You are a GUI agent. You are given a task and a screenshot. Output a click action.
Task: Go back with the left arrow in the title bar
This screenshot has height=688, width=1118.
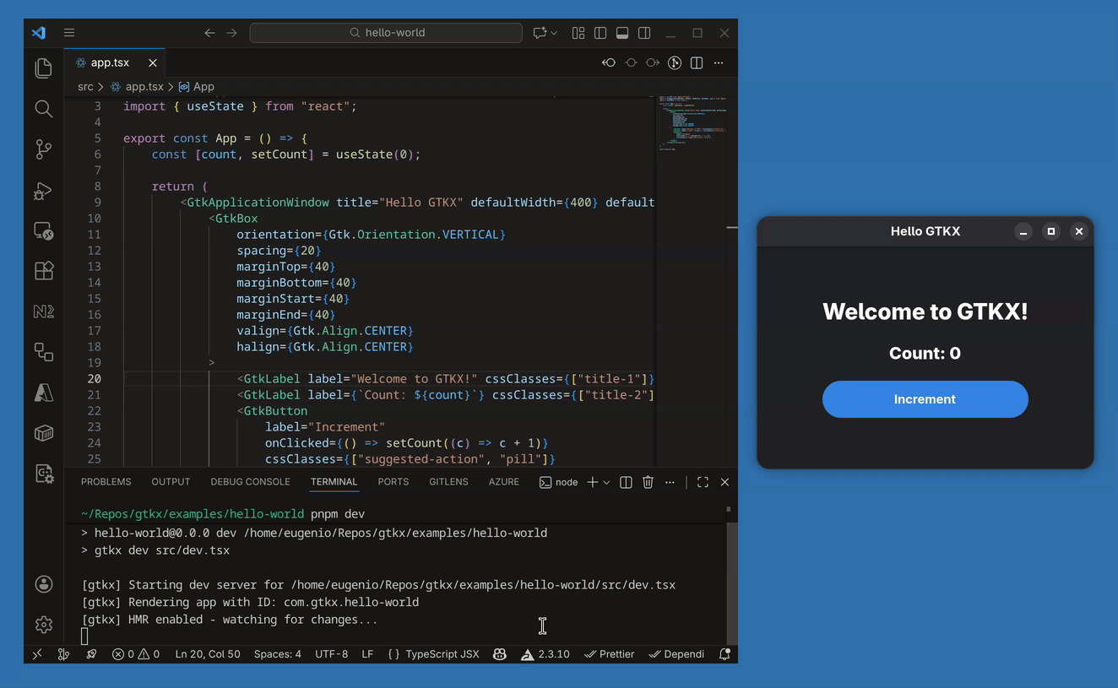pos(209,33)
